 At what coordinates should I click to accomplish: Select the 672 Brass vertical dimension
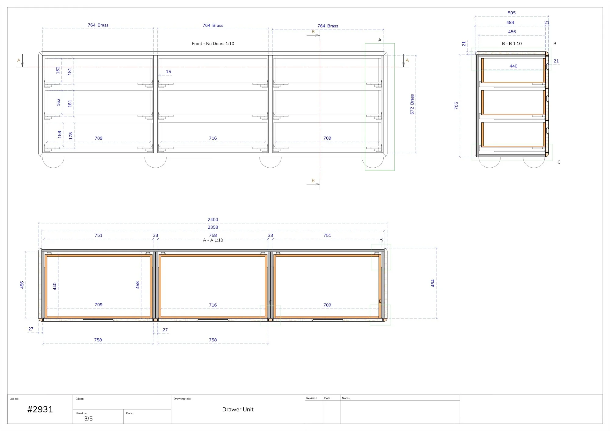[412, 104]
